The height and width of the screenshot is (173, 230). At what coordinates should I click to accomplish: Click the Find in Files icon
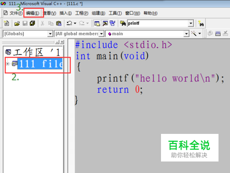coord(123,23)
